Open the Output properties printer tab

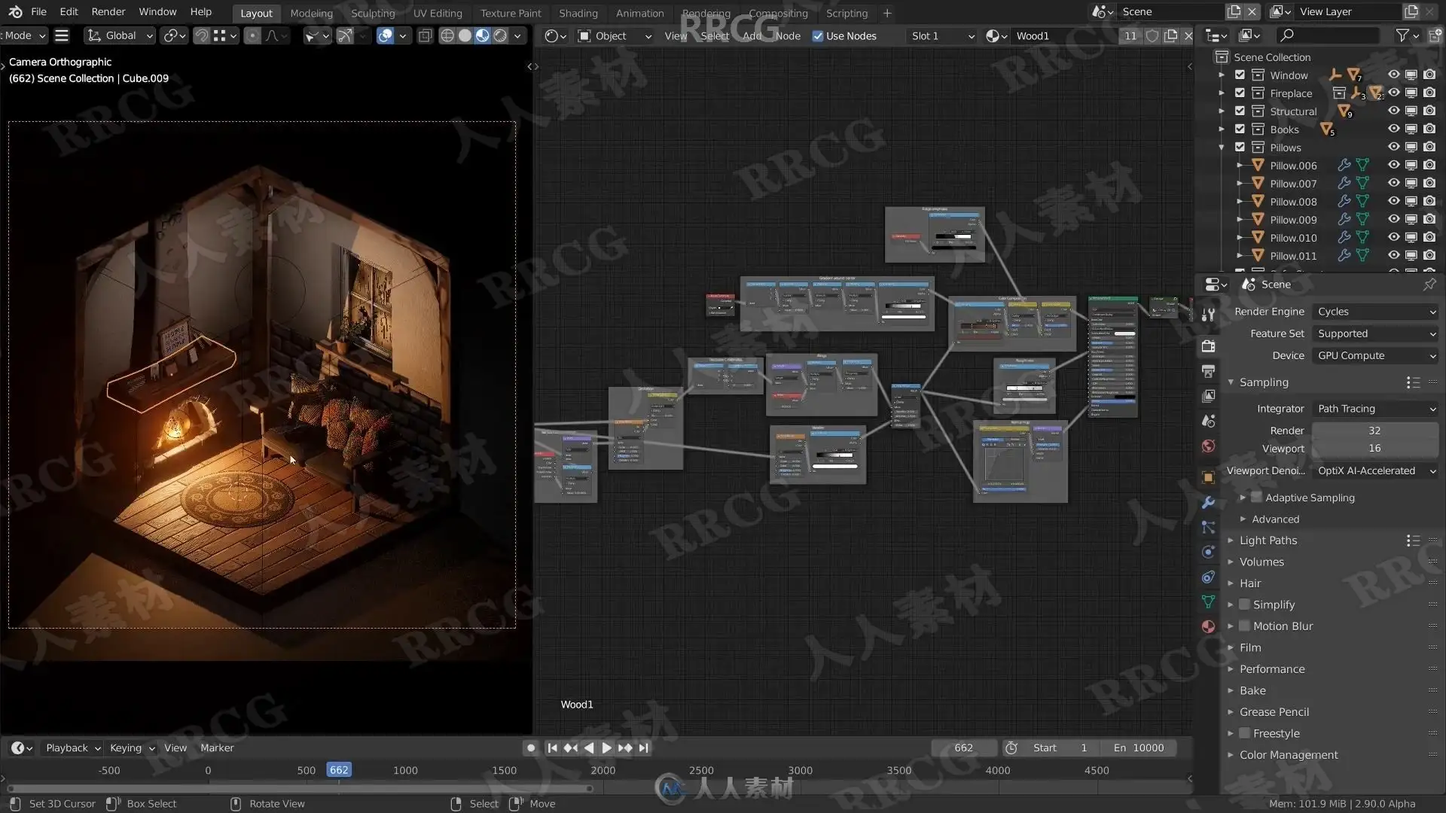(1208, 371)
